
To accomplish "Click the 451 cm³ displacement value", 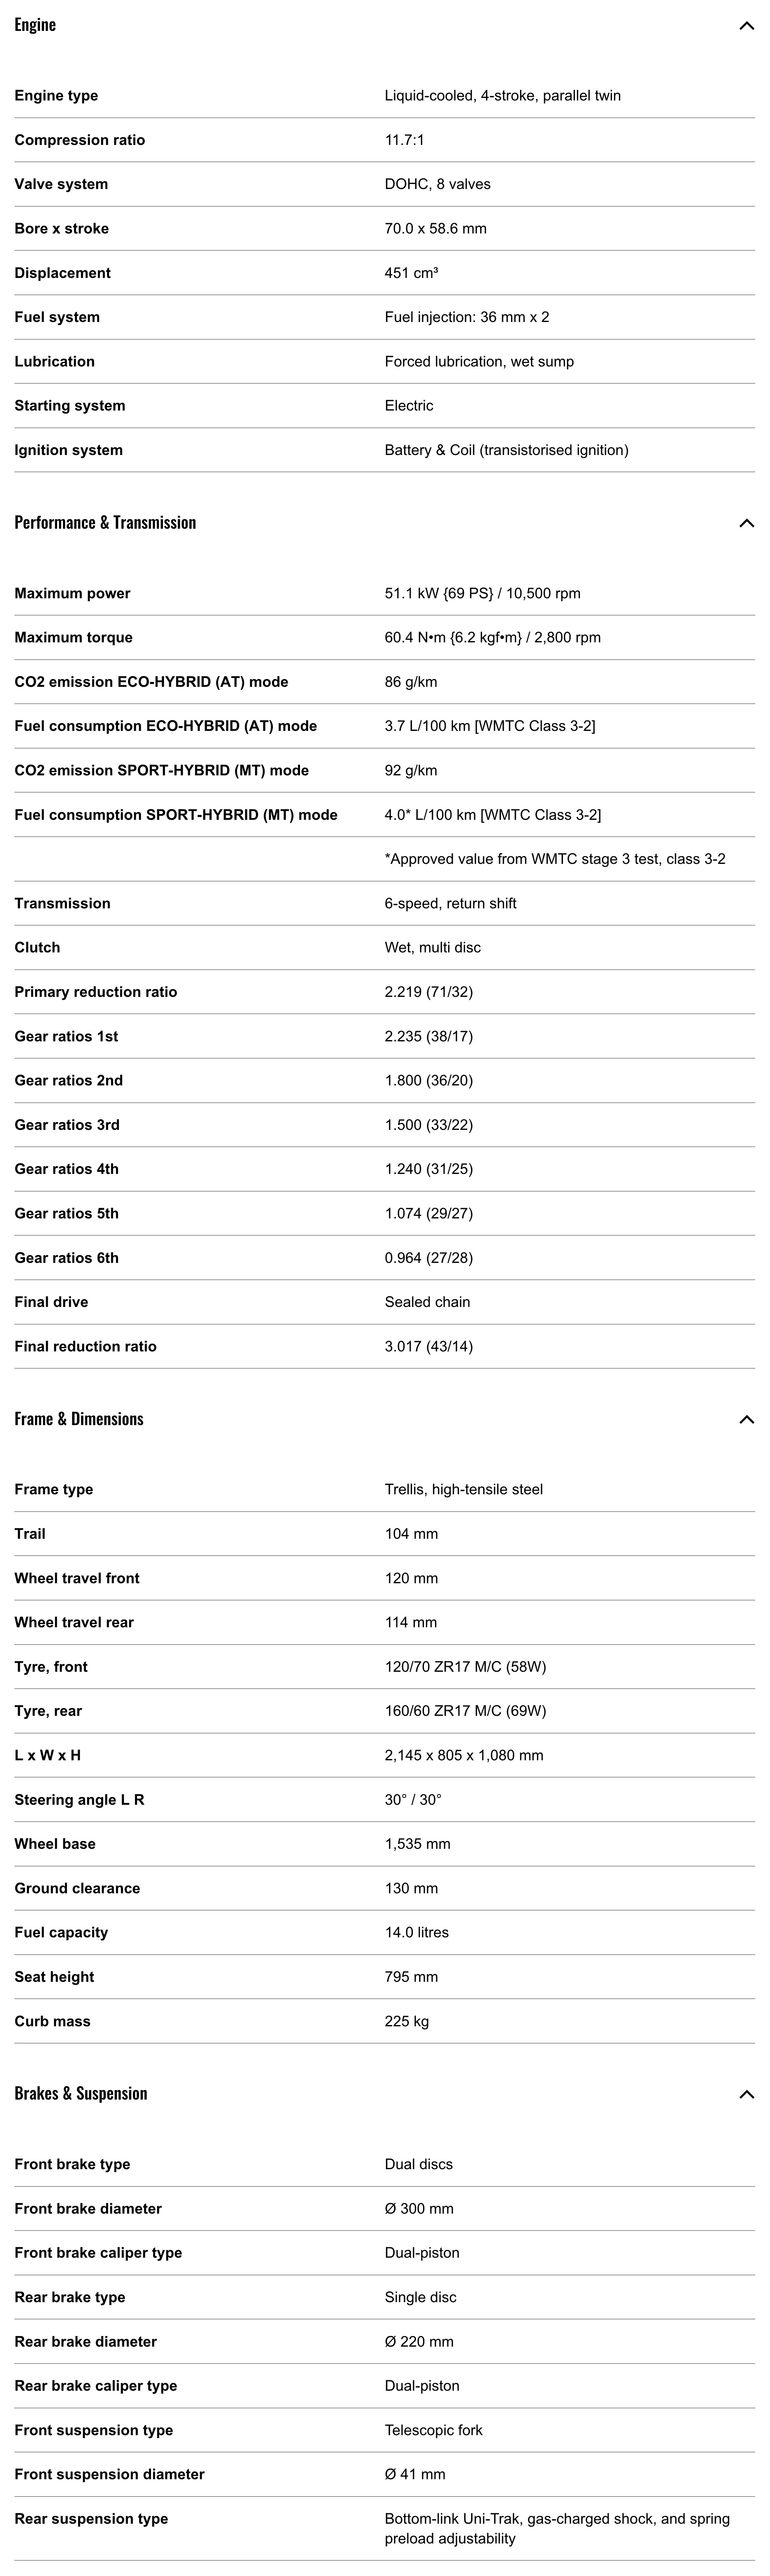I will [411, 273].
